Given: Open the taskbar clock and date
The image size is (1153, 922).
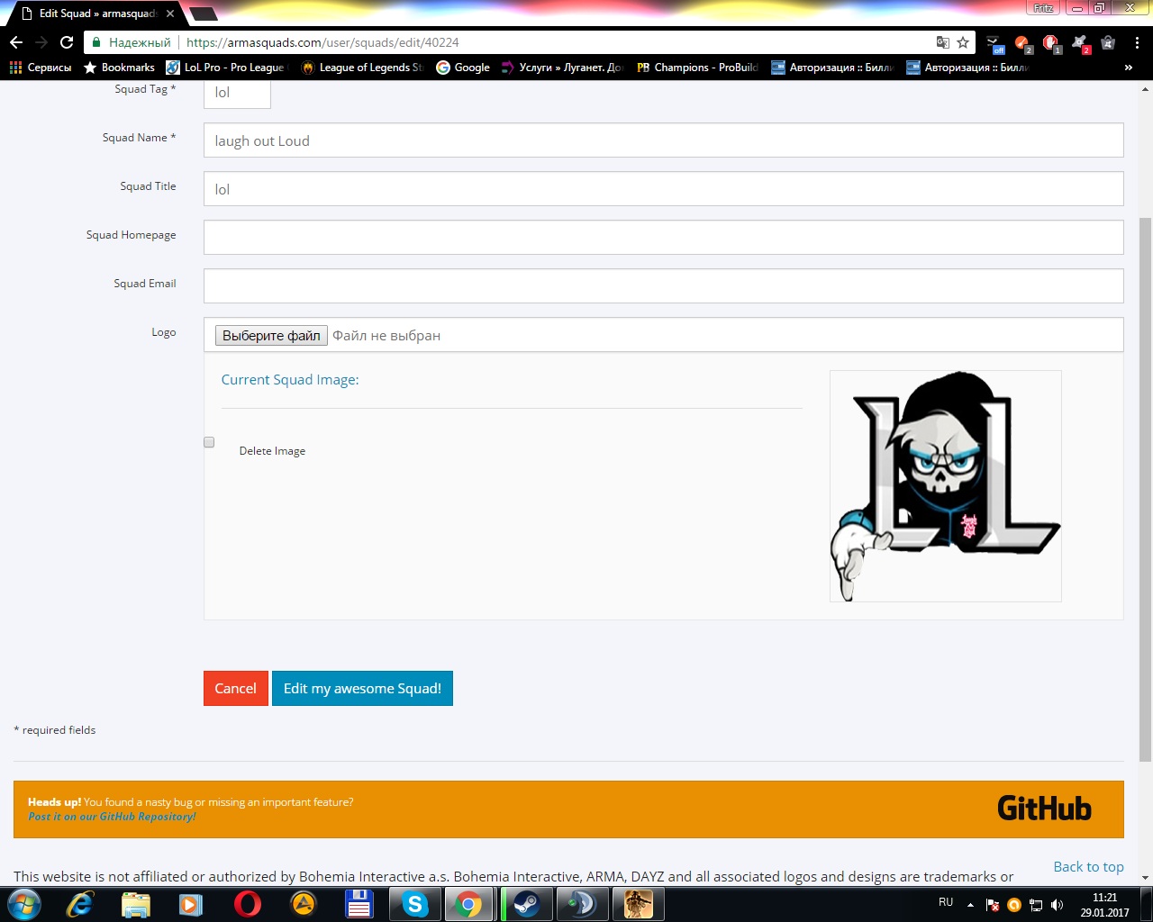Looking at the screenshot, I should (1104, 905).
